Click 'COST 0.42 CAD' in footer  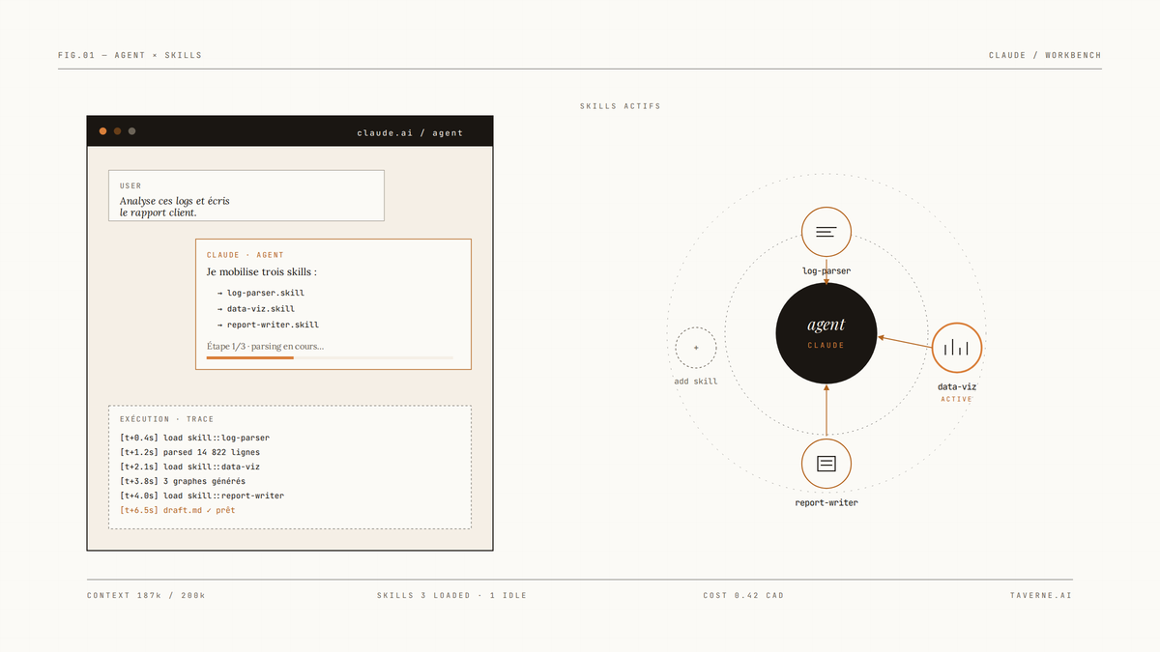click(743, 596)
